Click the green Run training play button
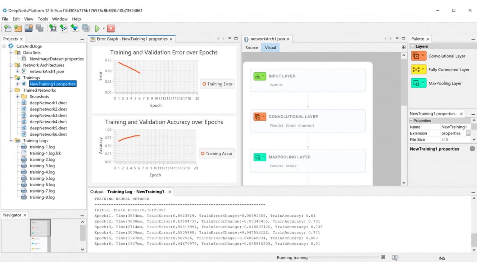 (97, 29)
